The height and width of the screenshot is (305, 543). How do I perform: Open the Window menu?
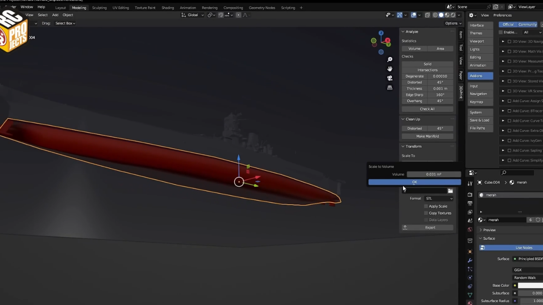click(27, 7)
